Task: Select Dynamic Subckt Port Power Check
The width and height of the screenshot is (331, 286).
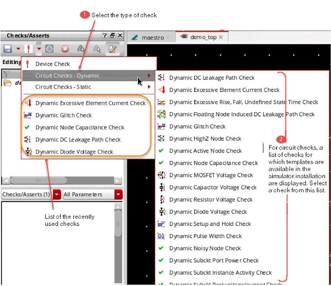Action: [x=242, y=261]
